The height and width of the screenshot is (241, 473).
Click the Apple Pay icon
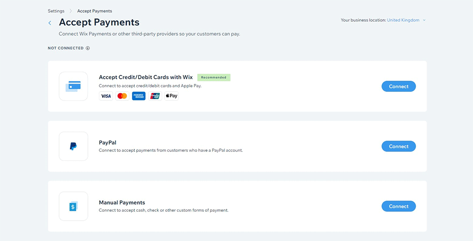click(171, 96)
